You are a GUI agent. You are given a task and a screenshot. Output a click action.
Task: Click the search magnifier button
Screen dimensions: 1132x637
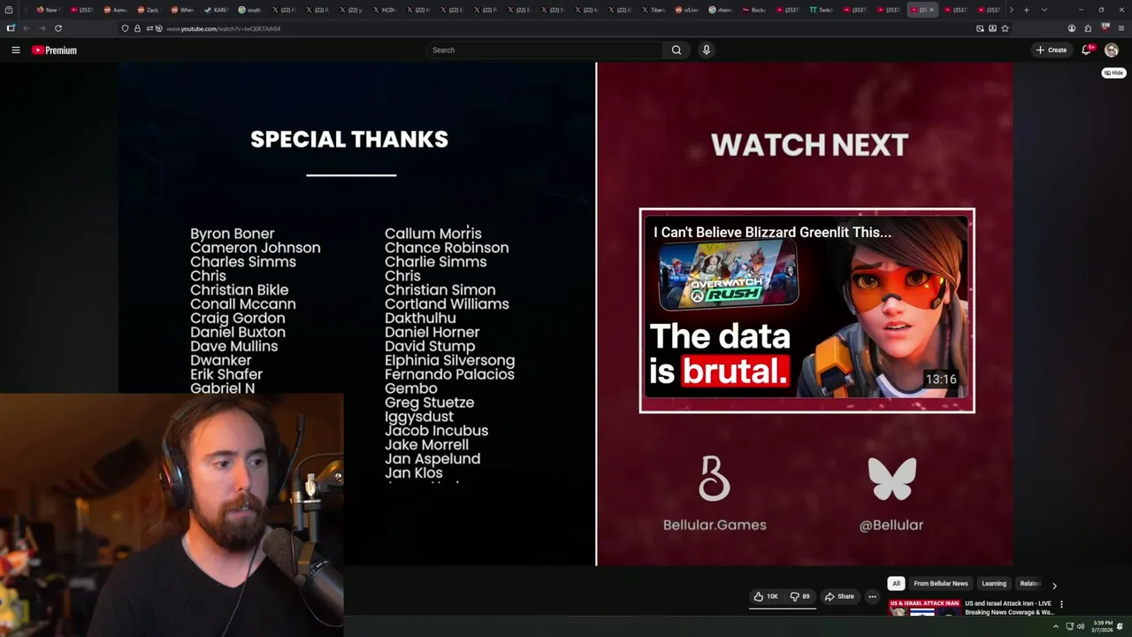pos(677,50)
